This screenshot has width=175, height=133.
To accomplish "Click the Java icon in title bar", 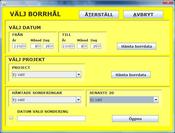I will point(4,3).
